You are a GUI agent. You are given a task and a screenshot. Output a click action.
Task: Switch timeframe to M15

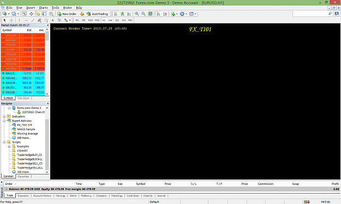click(x=90, y=20)
